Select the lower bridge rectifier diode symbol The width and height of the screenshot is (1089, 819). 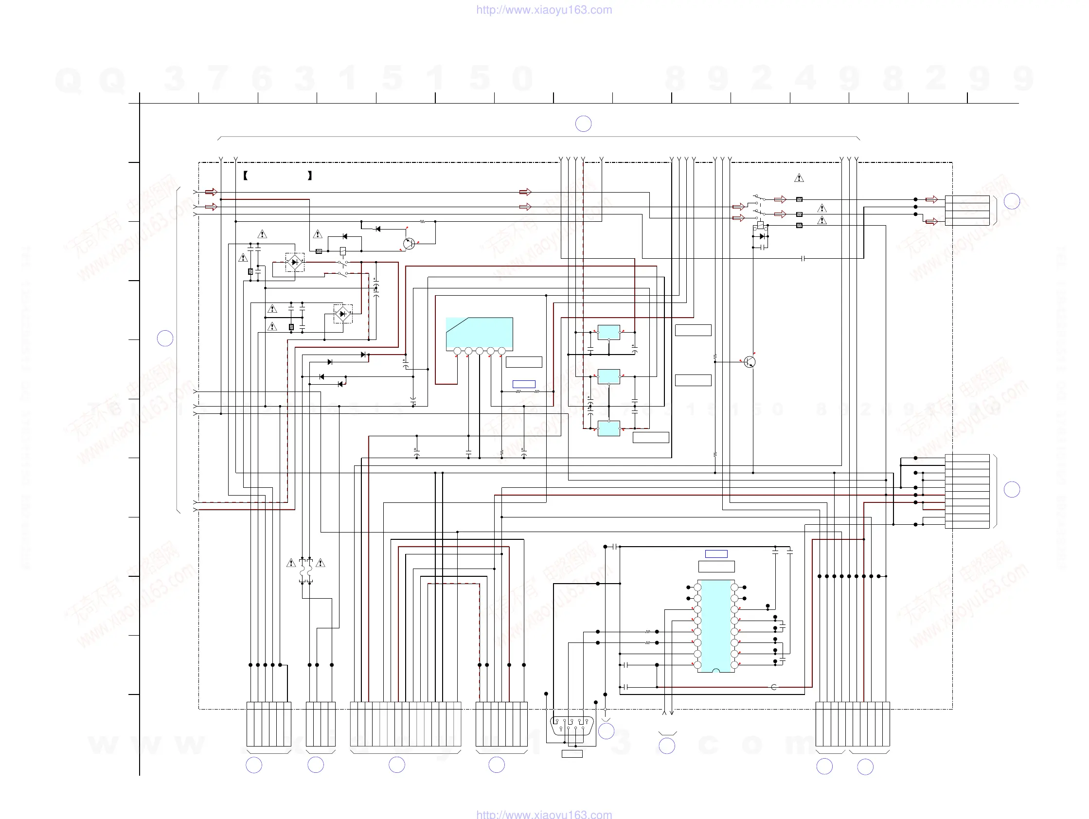click(342, 314)
